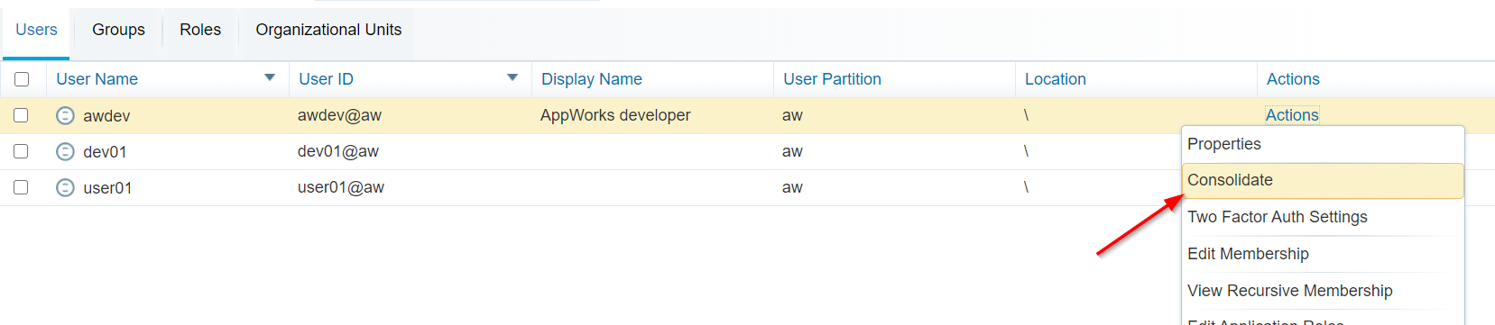Click the user name dev01

coord(105,152)
